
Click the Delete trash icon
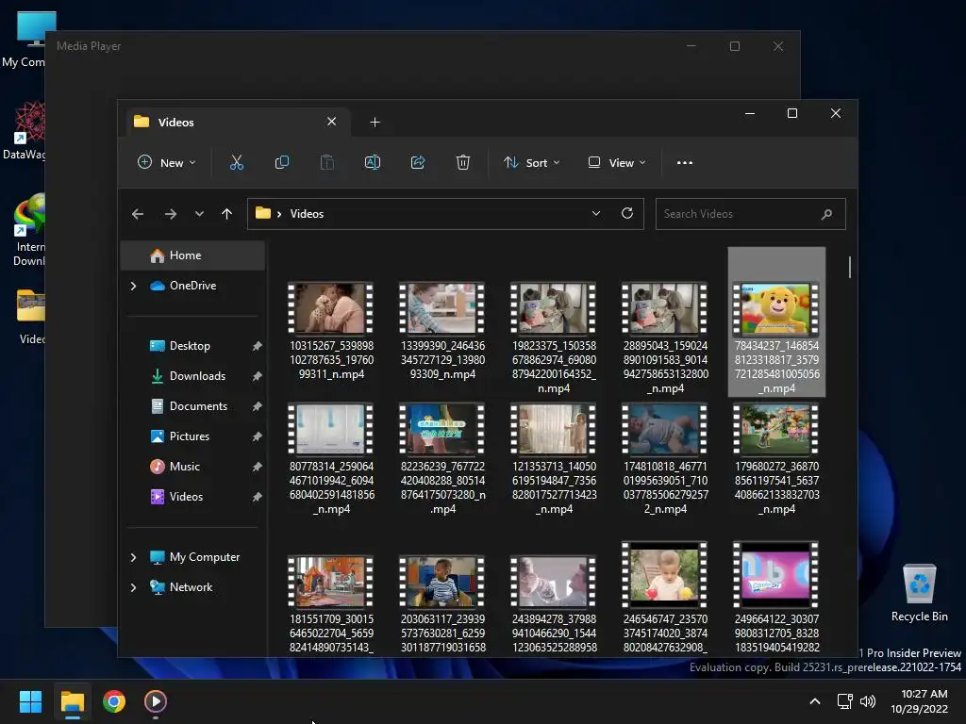pos(462,162)
